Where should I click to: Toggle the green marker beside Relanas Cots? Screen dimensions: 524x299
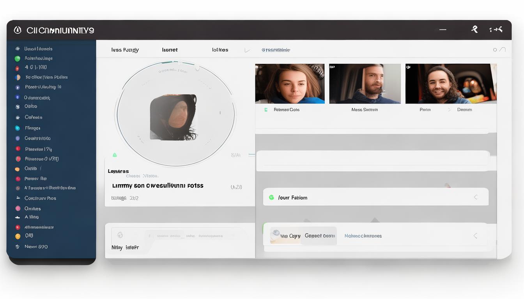pos(266,110)
